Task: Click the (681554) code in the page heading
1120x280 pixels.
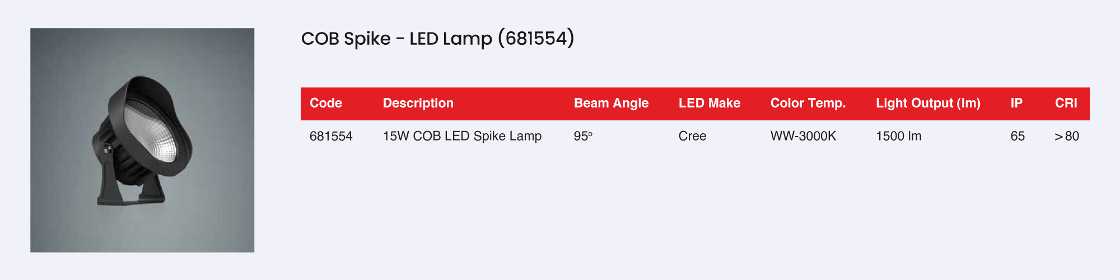Action: pyautogui.click(x=536, y=39)
